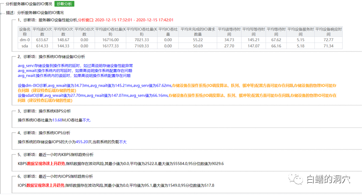Select item 6 最近一小时内IOPS指标趋势分析
Screen dimensions: 362x195
[58, 176]
